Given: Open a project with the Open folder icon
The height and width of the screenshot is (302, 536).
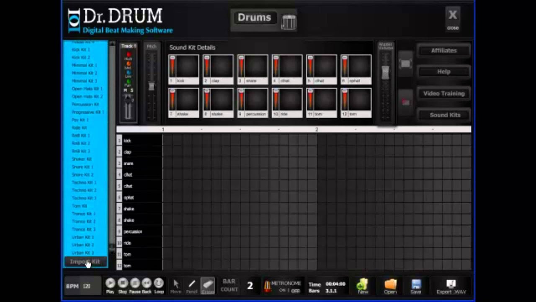Looking at the screenshot, I should tap(390, 286).
